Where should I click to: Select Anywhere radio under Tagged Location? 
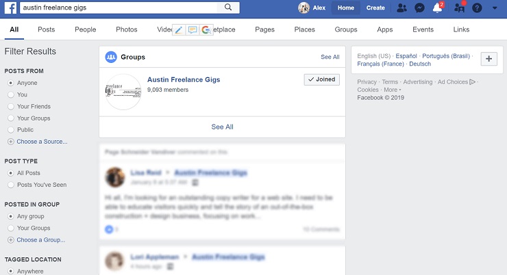click(11, 271)
